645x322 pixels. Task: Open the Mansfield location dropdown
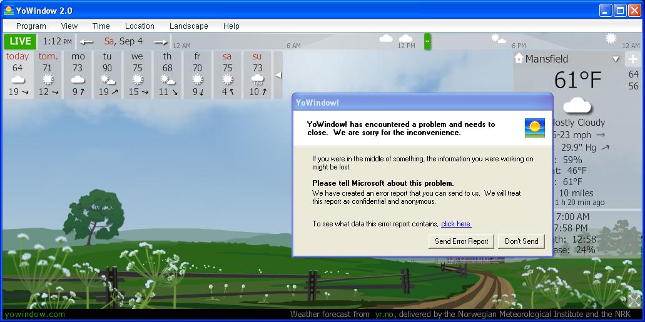[x=616, y=59]
